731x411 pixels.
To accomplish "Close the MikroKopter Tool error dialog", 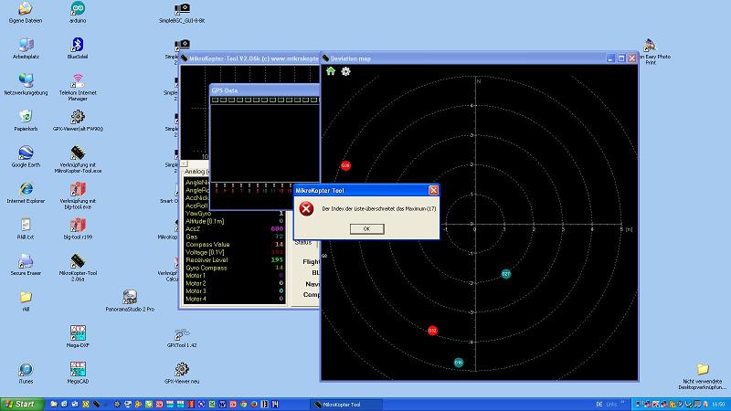I will (433, 190).
